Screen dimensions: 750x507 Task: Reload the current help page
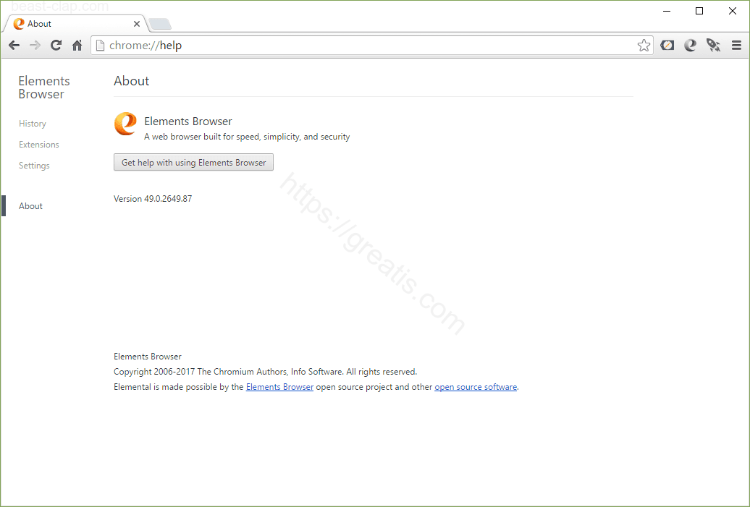[56, 45]
